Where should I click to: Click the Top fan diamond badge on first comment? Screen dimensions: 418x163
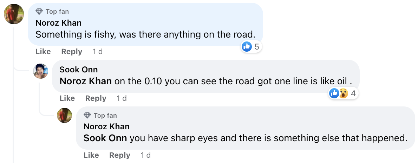pos(39,12)
